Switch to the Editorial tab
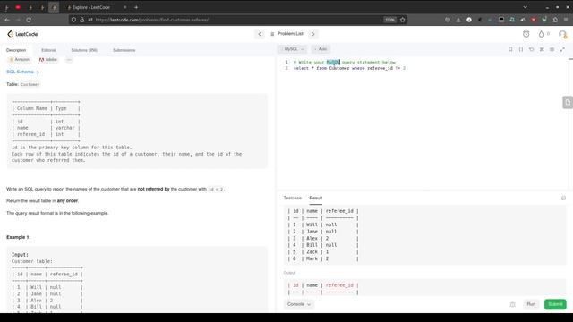The width and height of the screenshot is (573, 322). coord(48,50)
